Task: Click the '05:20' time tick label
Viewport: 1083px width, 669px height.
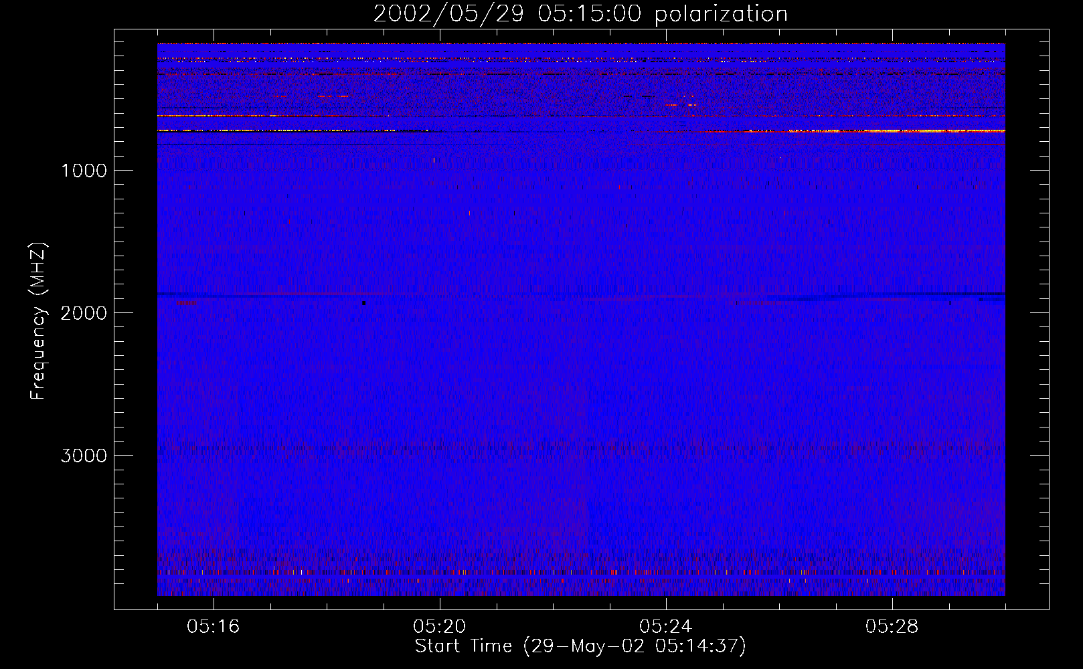Action: point(440,626)
